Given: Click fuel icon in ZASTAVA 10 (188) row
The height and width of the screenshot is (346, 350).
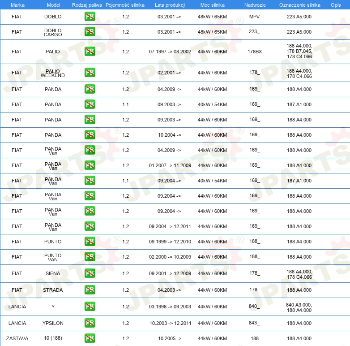Looking at the screenshot, I should click(90, 338).
